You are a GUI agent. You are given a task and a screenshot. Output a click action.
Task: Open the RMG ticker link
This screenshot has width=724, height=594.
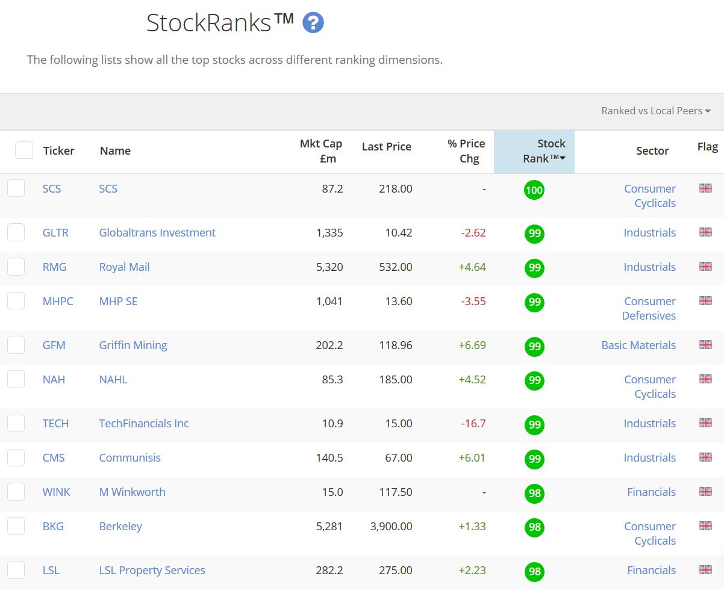pyautogui.click(x=54, y=267)
